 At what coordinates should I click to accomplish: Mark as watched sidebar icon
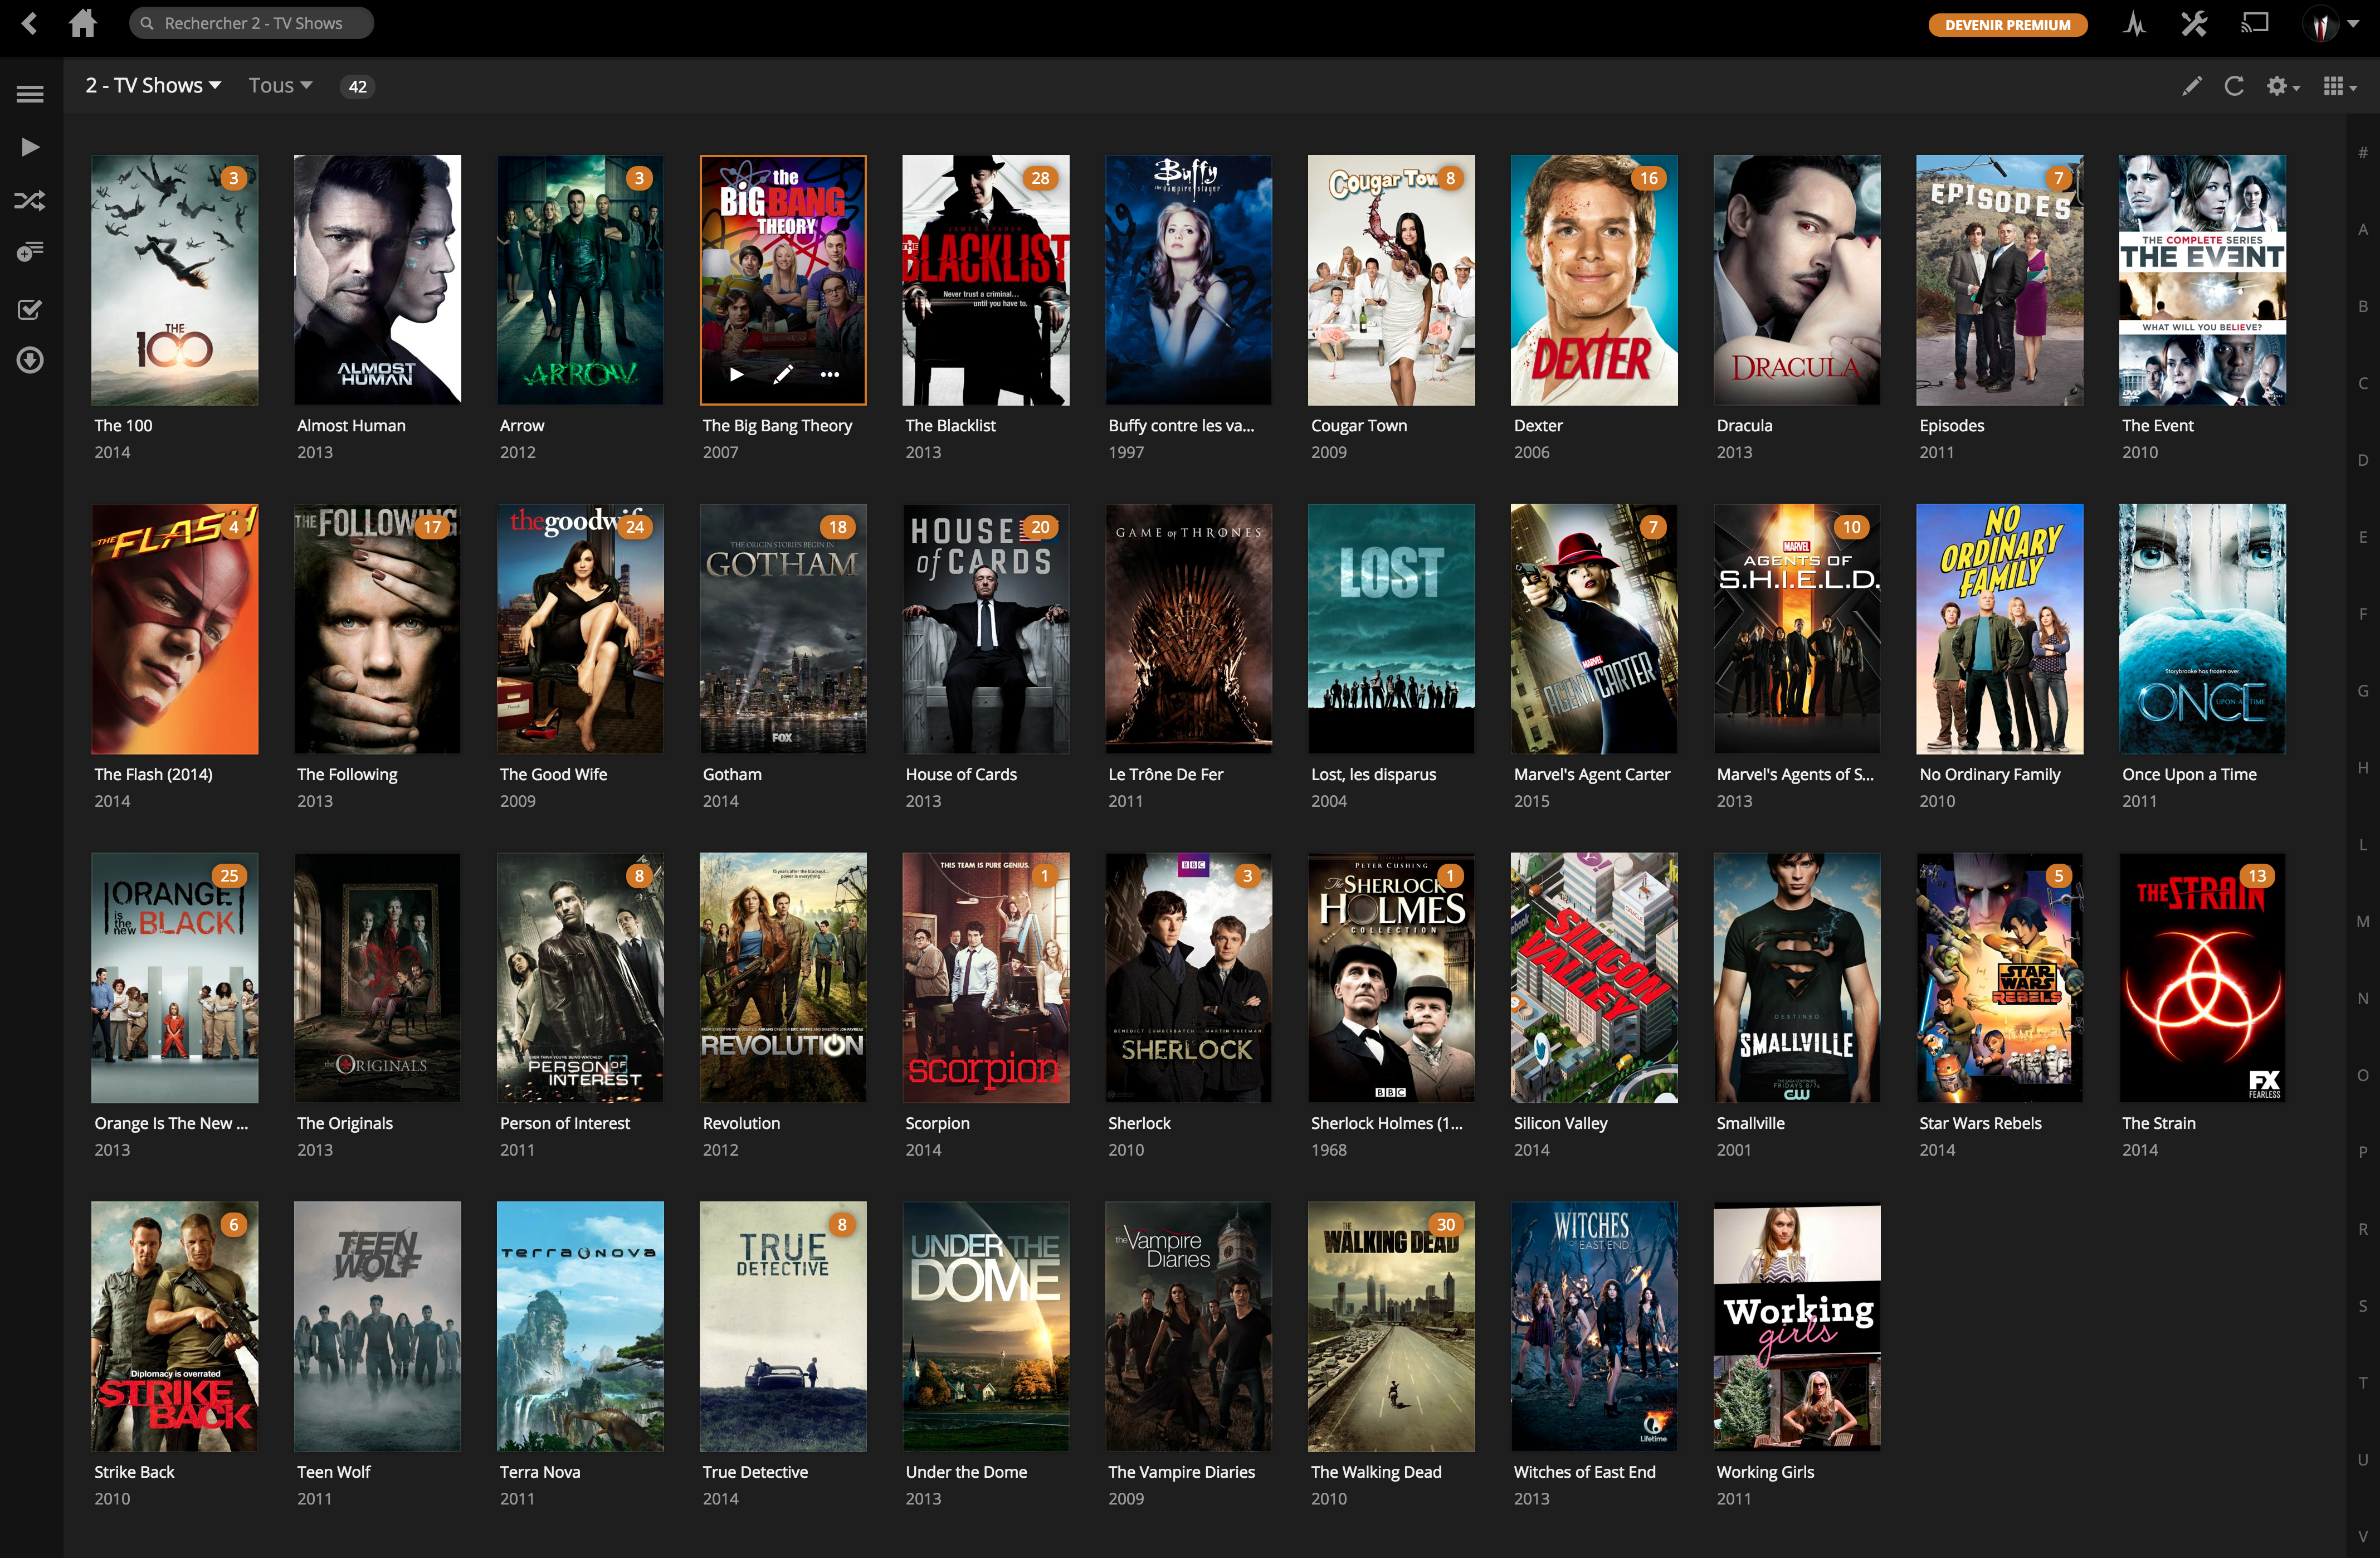tap(30, 309)
